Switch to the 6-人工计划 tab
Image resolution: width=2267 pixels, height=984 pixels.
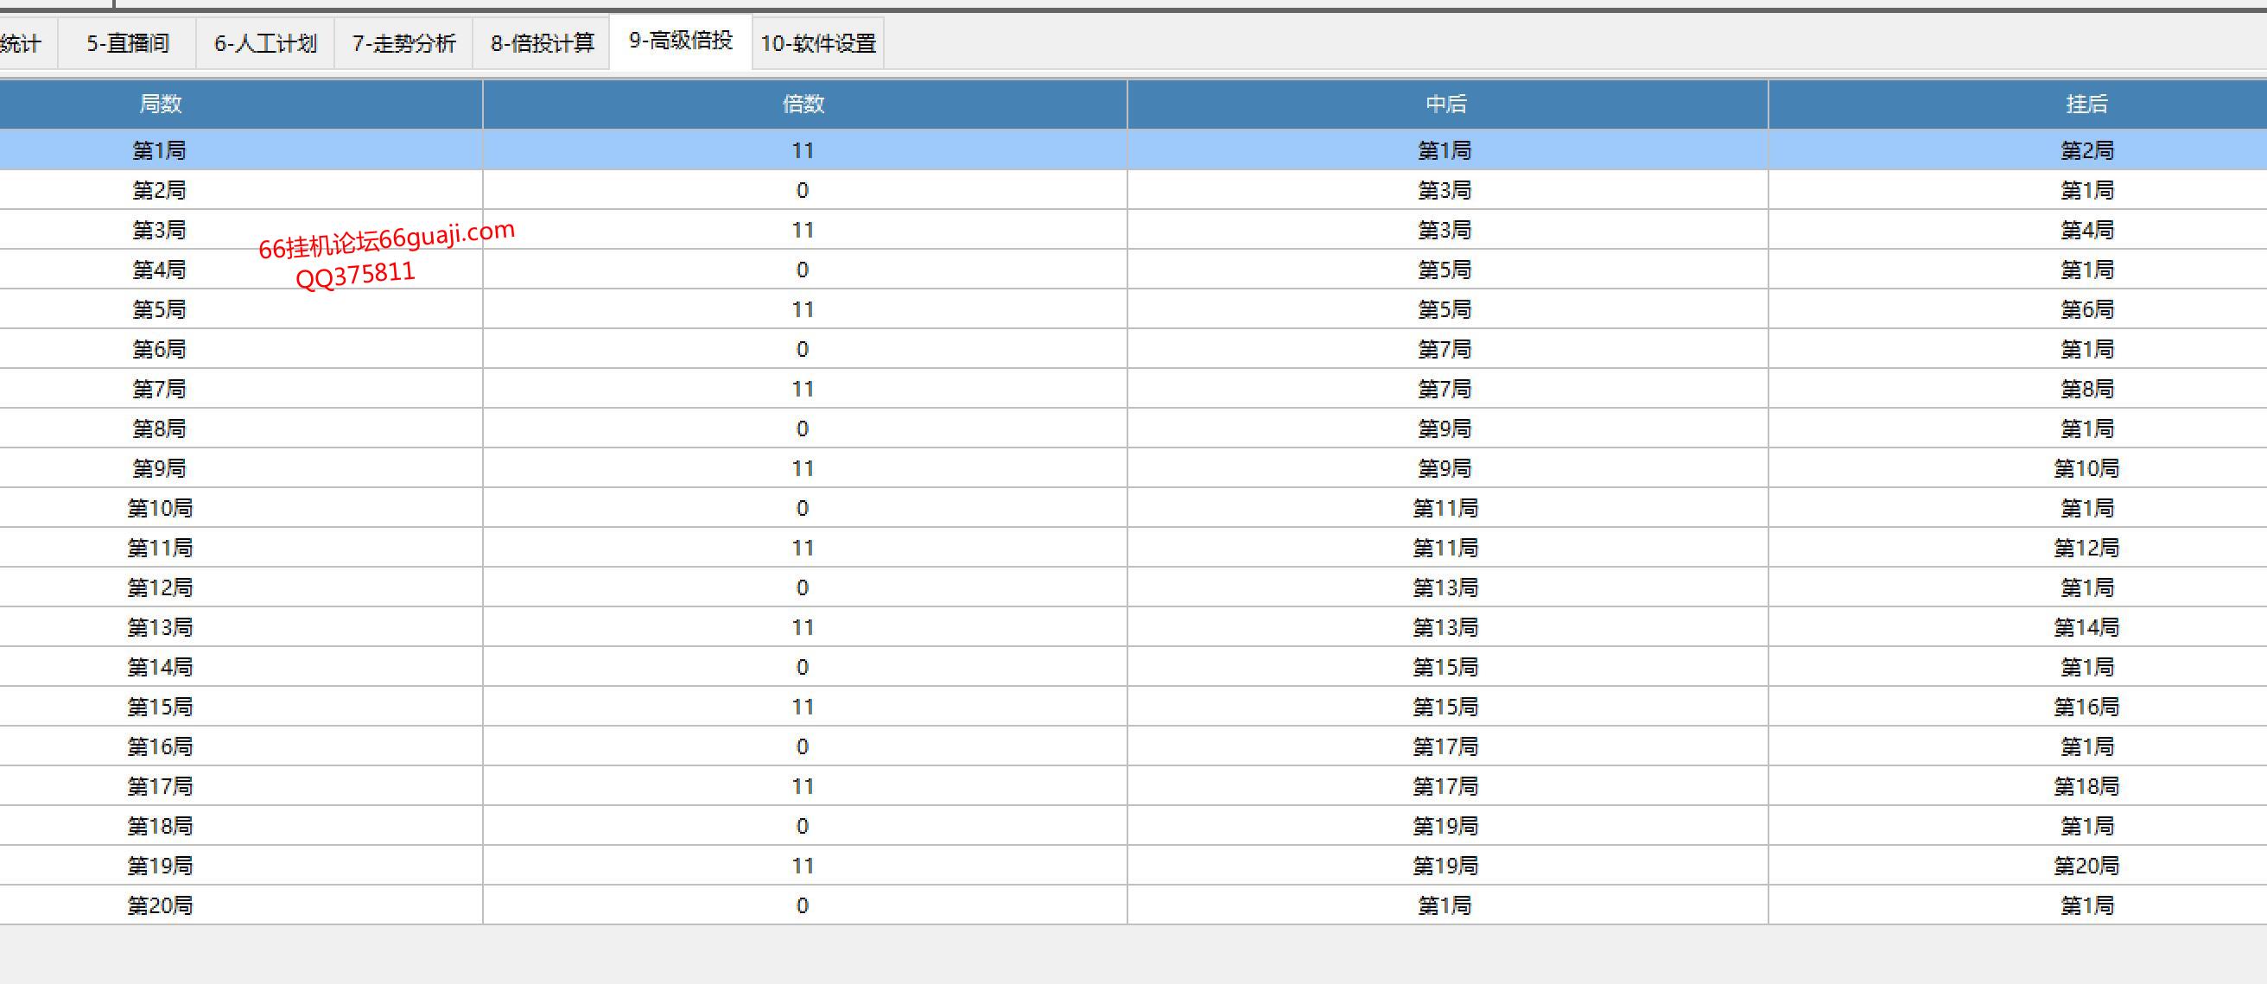point(265,43)
